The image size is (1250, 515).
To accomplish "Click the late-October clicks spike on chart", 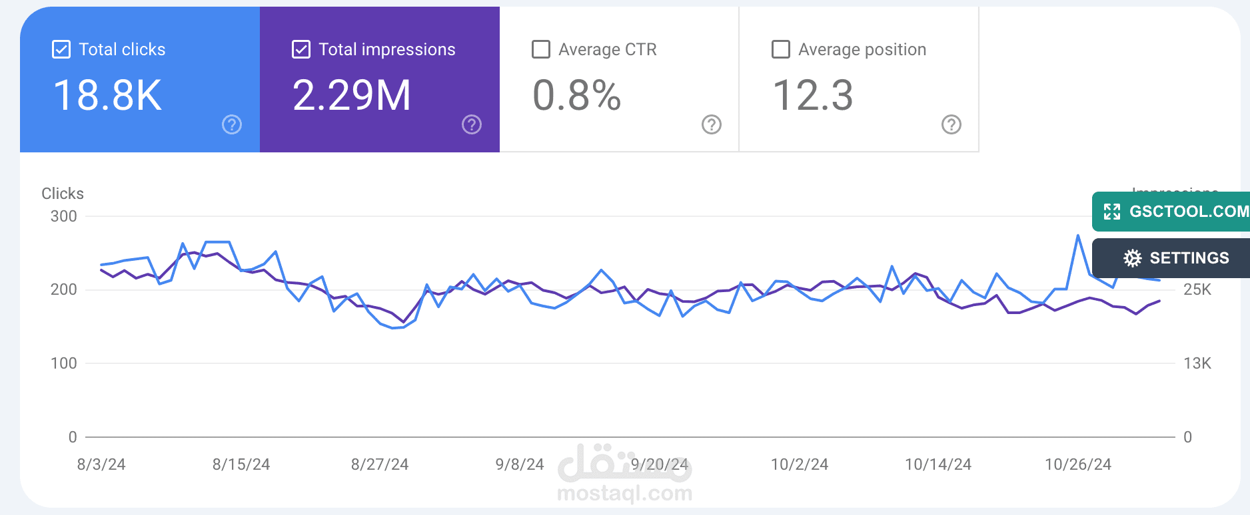I will [x=1078, y=236].
